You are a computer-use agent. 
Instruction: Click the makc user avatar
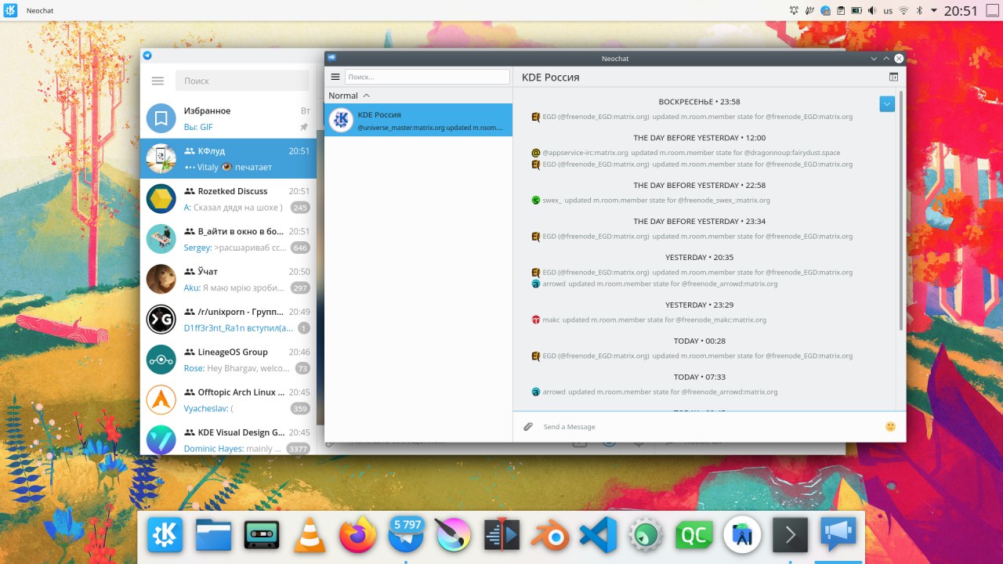tap(536, 320)
